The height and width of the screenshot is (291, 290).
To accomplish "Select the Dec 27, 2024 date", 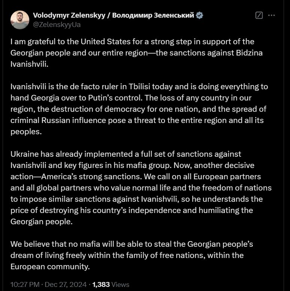I will pyautogui.click(x=66, y=284).
